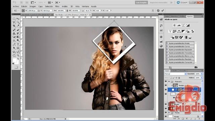Select the Eyedropper tool
Viewport: 215px width, 121px height.
[x=18, y=26]
